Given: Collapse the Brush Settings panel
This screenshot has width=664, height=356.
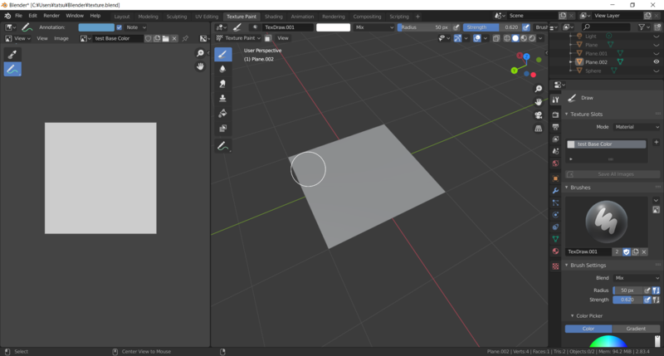Looking at the screenshot, I should [x=567, y=266].
